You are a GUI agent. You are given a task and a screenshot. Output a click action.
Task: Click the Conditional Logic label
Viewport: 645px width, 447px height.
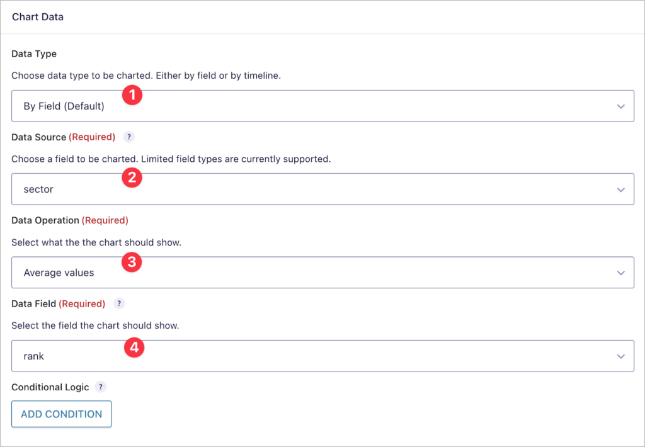click(50, 387)
